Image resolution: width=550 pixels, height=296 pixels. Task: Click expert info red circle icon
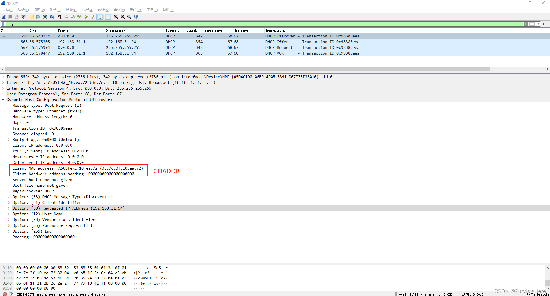(5, 294)
